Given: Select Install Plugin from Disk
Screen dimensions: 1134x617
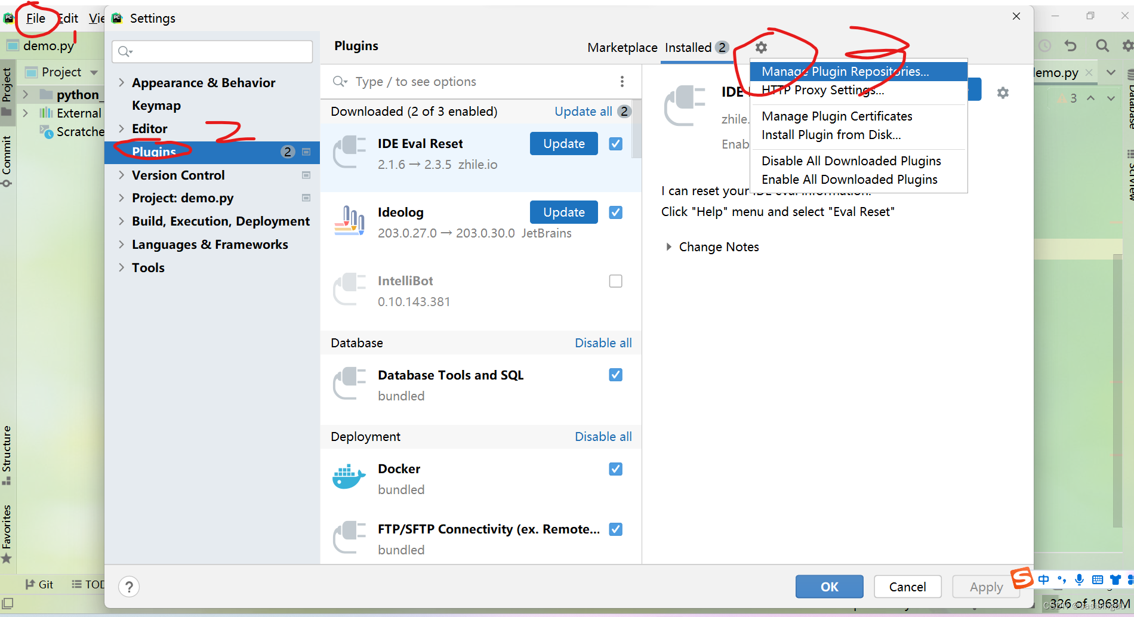Looking at the screenshot, I should point(858,134).
